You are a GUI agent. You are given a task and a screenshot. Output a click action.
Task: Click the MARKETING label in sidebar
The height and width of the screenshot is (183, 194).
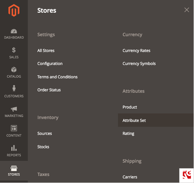(14, 116)
